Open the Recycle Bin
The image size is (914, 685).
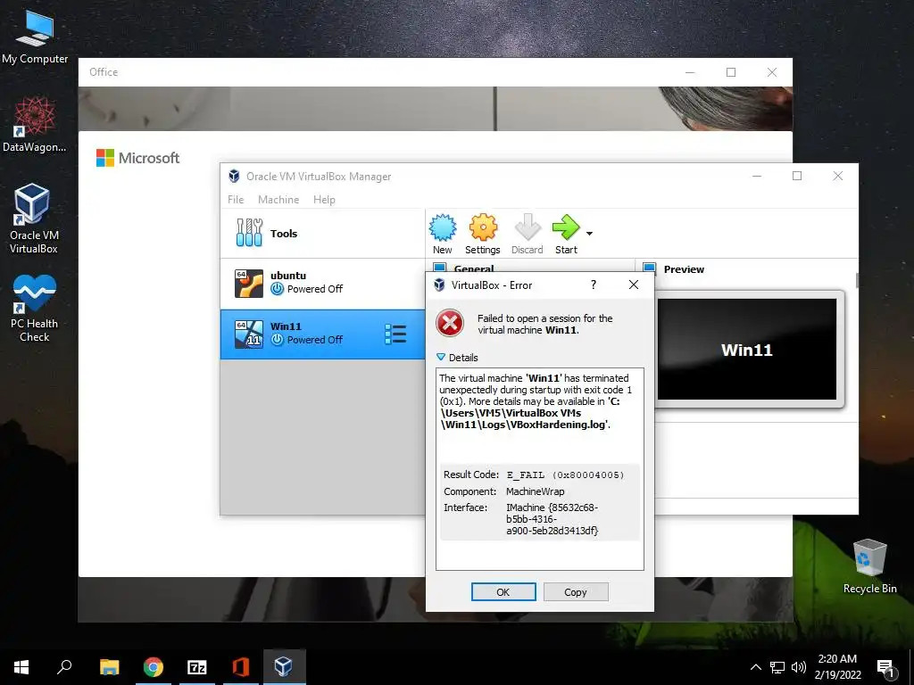point(869,565)
